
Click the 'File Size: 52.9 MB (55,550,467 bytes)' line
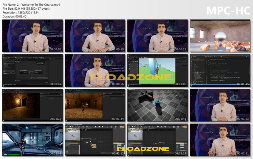pos(26,9)
